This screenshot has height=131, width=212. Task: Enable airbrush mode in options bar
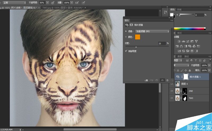tap(77, 3)
